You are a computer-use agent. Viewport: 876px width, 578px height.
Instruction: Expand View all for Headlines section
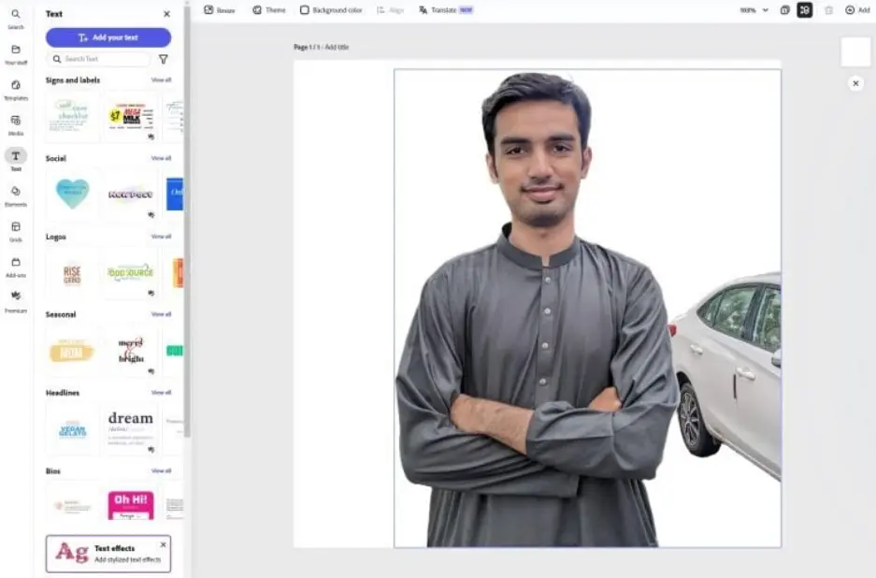coord(161,393)
